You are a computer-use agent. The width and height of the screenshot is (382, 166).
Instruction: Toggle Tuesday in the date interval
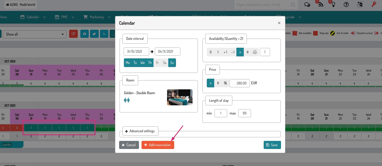(135, 63)
